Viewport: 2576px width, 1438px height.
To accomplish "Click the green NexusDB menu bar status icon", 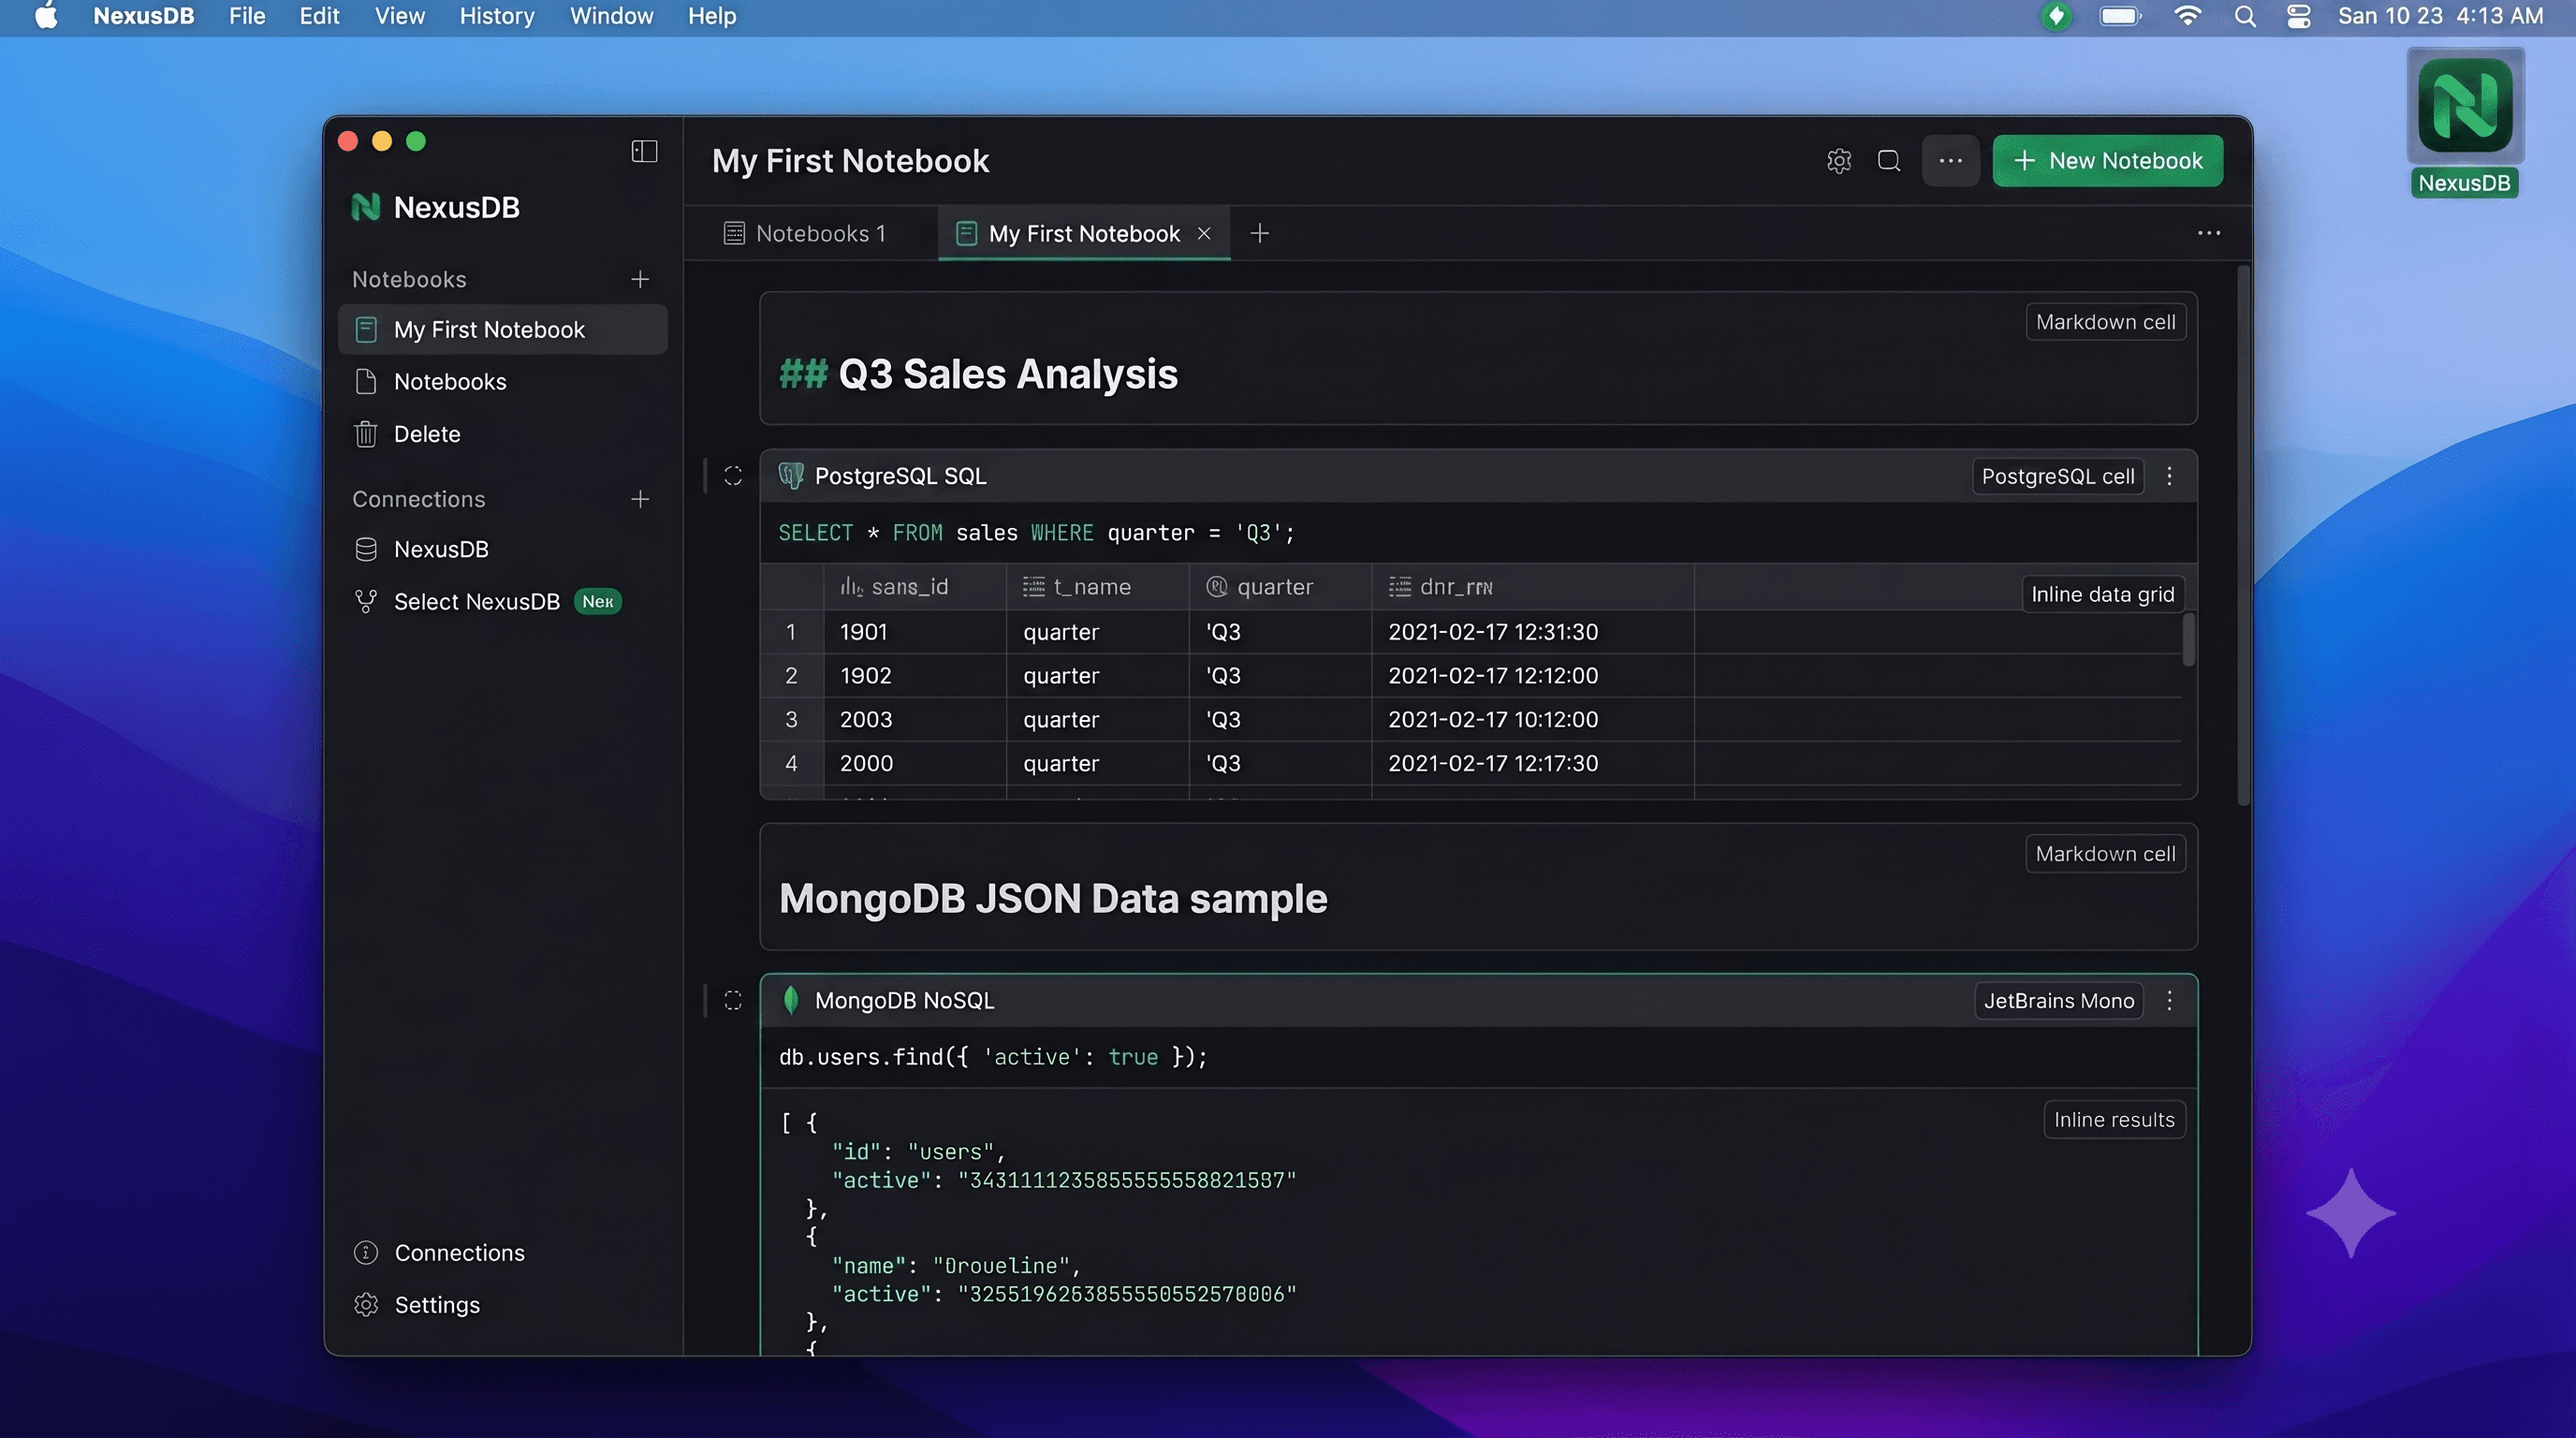I will coord(2055,16).
